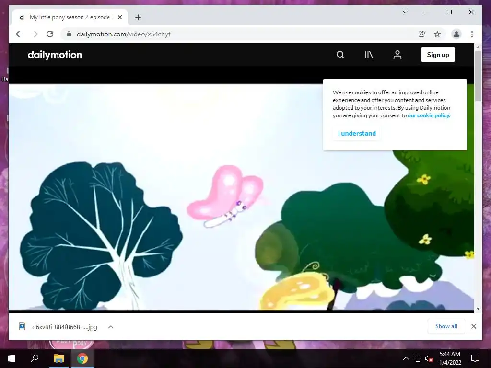Viewport: 491px width, 368px height.
Task: Click the padlock site info icon
Action: tap(69, 34)
